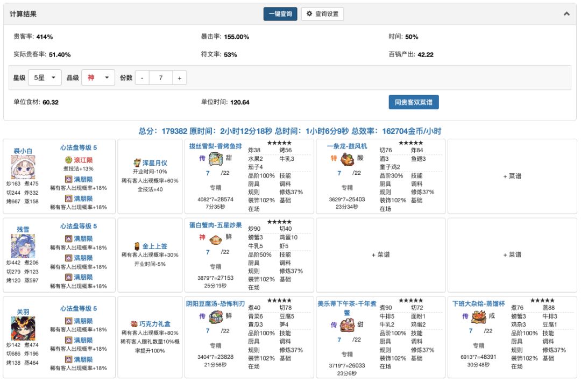
Task: Open chef name link 关羽
Action: point(23,312)
